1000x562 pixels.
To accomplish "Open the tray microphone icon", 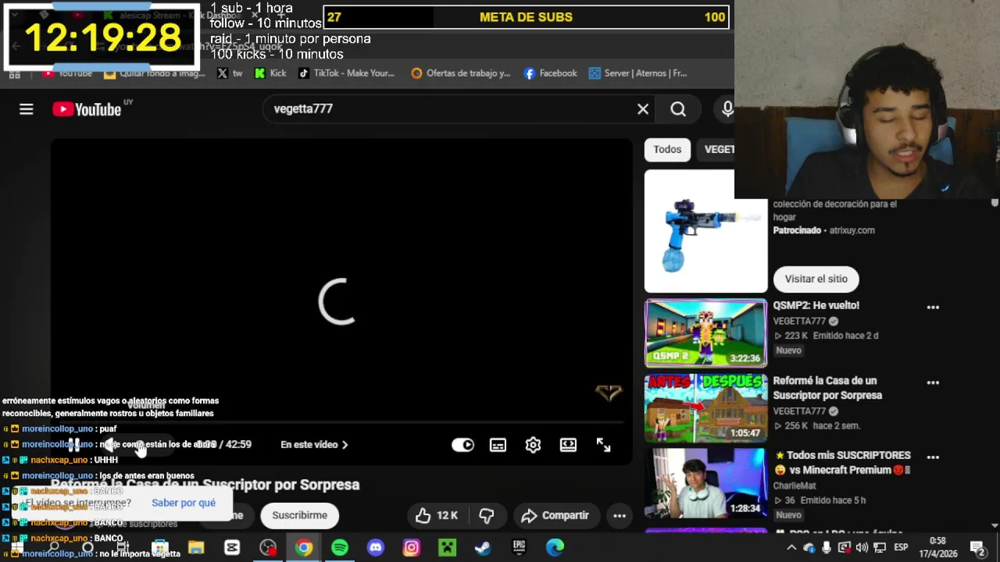I will (x=827, y=548).
